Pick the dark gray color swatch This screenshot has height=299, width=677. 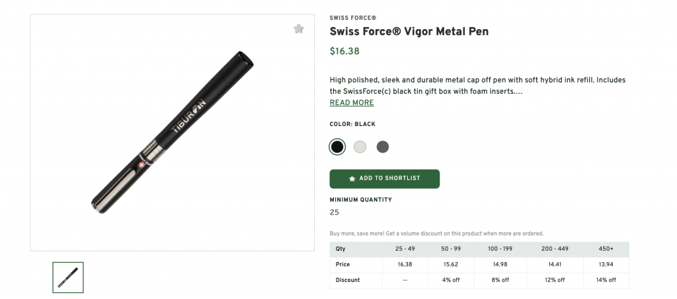[383, 147]
